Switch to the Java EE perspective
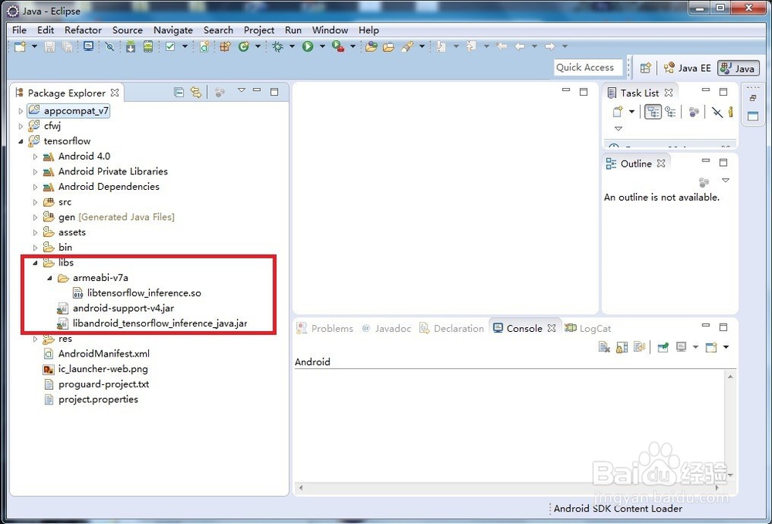The width and height of the screenshot is (772, 524). click(x=687, y=68)
